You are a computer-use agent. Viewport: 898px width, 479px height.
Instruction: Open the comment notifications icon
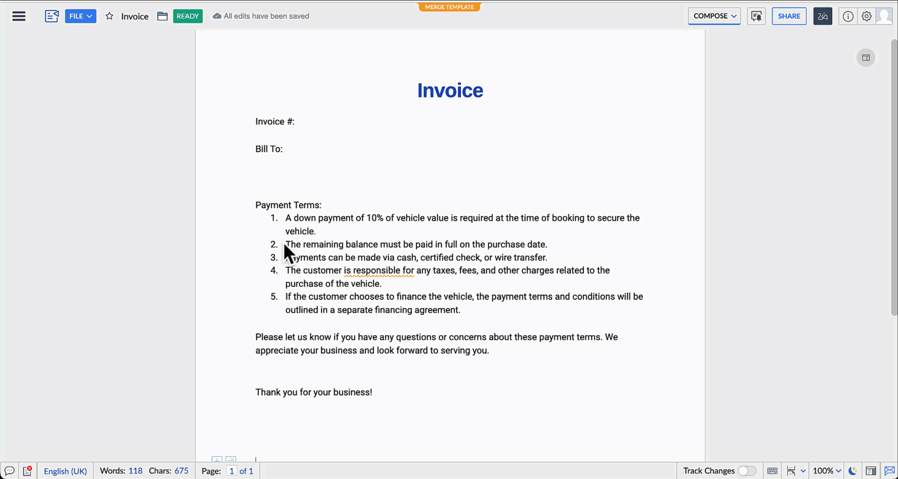click(756, 16)
